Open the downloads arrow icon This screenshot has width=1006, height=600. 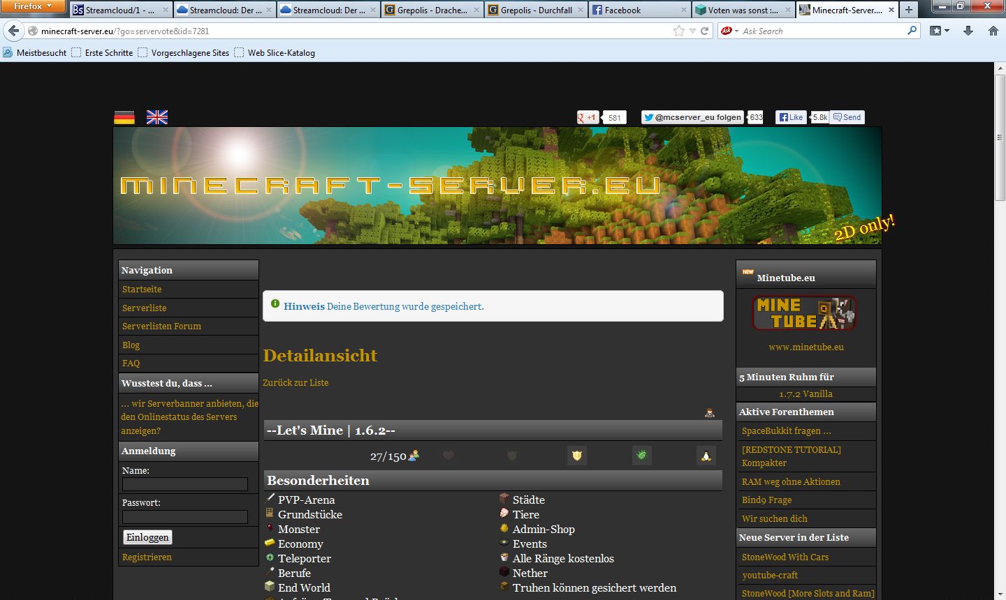(x=968, y=31)
